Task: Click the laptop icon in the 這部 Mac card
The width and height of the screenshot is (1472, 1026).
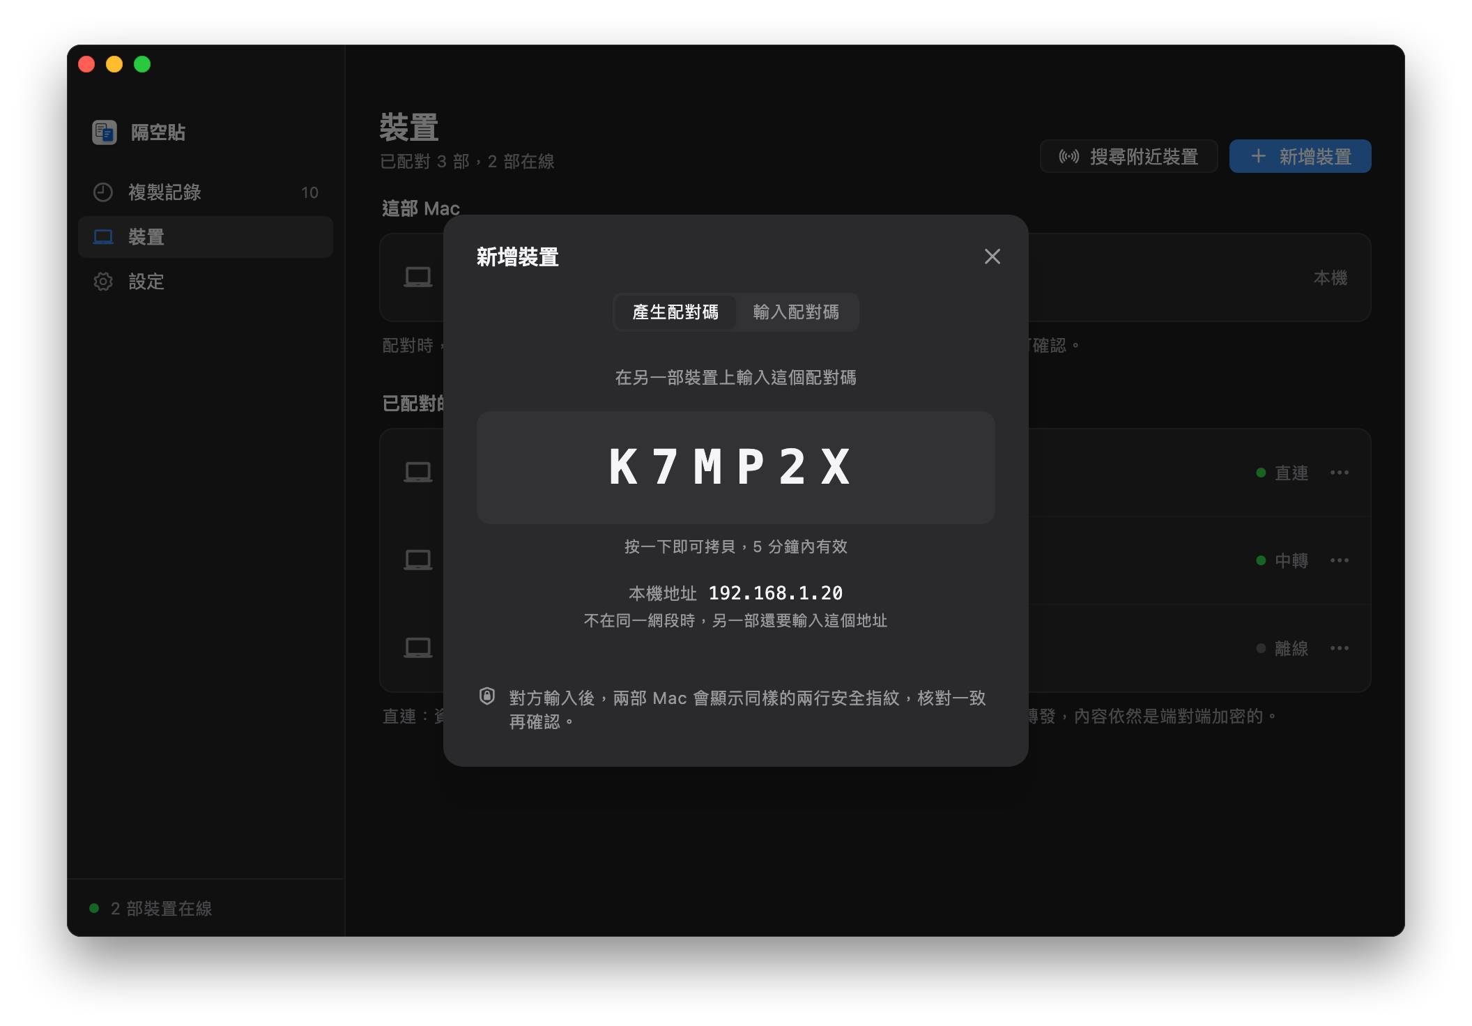Action: tap(418, 277)
